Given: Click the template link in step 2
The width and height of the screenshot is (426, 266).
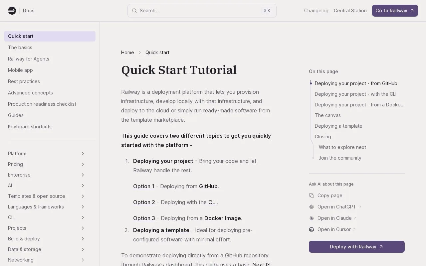Looking at the screenshot, I should (x=177, y=230).
